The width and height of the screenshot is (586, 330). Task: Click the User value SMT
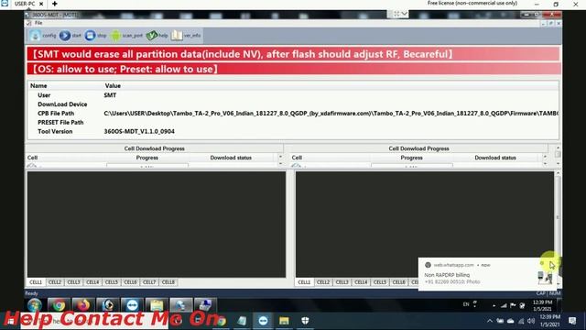coord(110,95)
